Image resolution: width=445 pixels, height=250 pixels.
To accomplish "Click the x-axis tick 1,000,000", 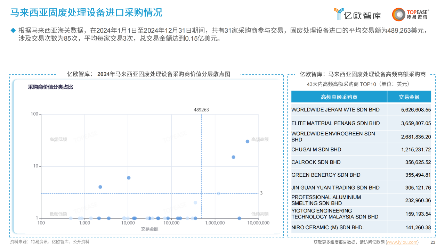I will [x=215, y=223].
